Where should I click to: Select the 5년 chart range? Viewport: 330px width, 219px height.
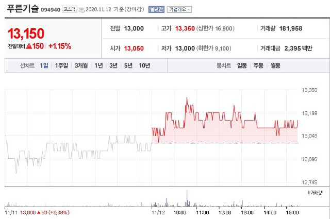tap(128, 65)
